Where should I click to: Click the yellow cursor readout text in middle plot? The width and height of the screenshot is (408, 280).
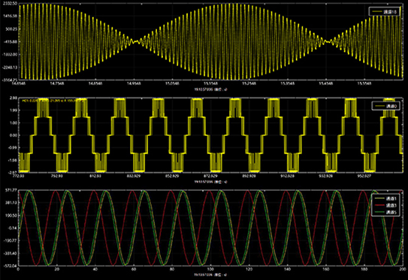[x=53, y=101]
